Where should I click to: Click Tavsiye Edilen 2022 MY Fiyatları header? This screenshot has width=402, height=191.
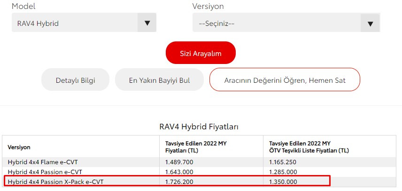pyautogui.click(x=196, y=147)
